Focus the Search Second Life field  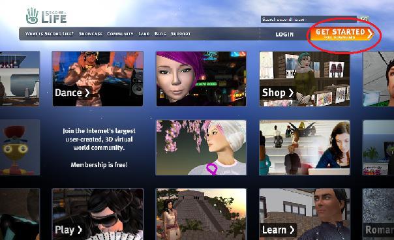pyautogui.click(x=309, y=19)
